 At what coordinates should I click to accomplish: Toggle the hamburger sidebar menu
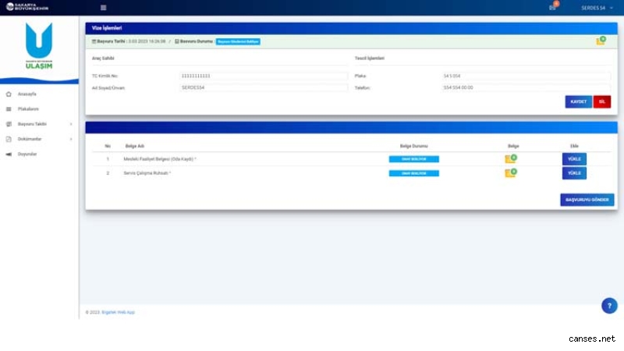[x=103, y=8]
